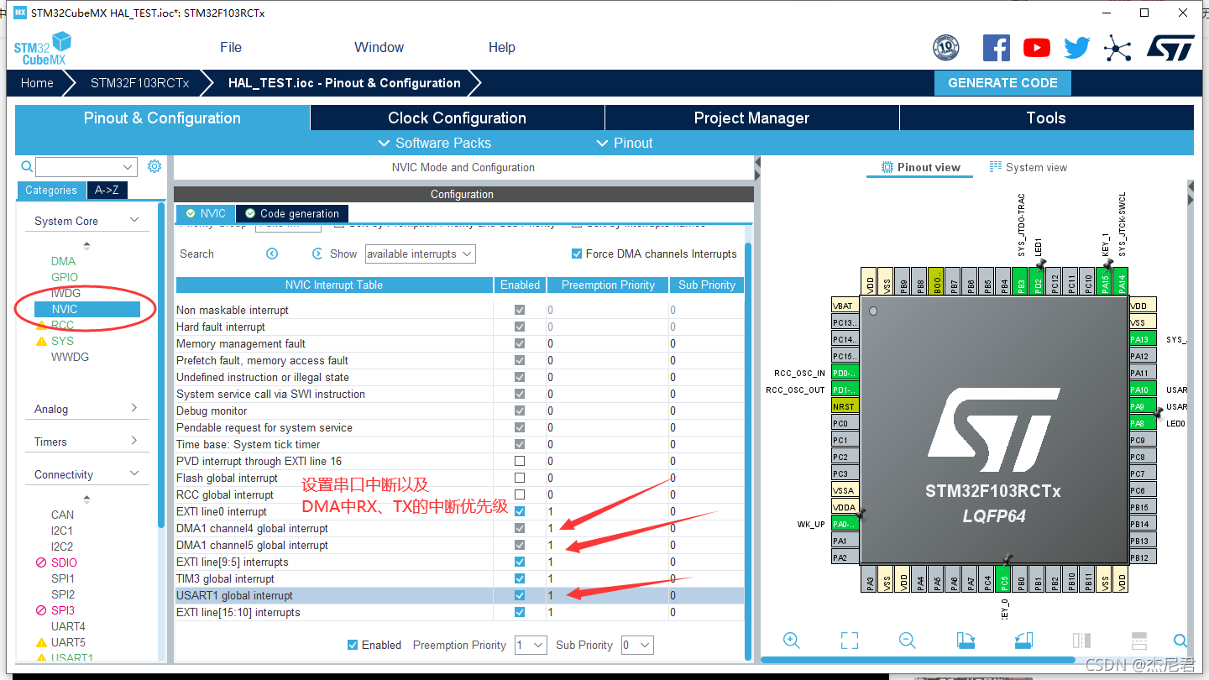Open the ST YouTube channel icon
1209x680 pixels.
pos(1037,48)
